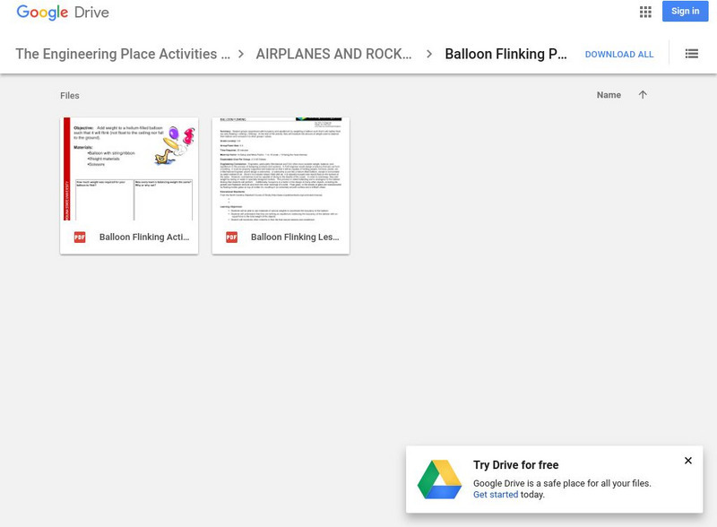Sort files by Name
Image resolution: width=717 pixels, height=527 pixels.
[x=611, y=93]
